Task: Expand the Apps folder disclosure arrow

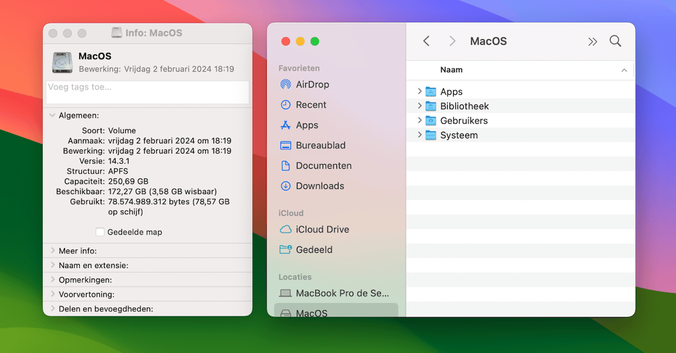Action: (420, 91)
